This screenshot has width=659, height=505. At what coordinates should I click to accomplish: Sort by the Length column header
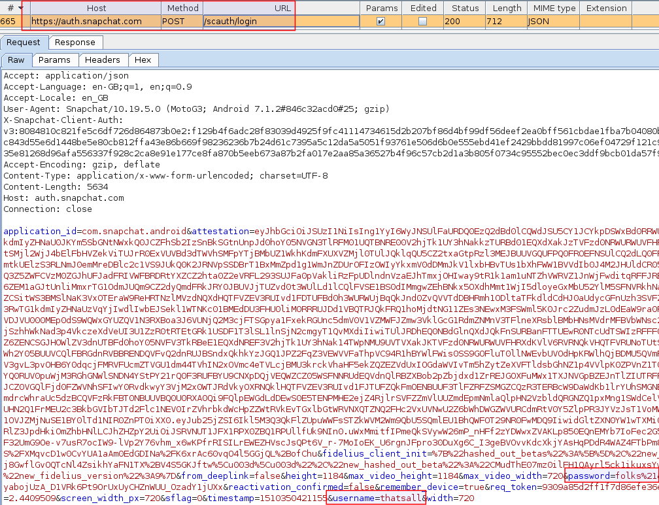click(507, 8)
